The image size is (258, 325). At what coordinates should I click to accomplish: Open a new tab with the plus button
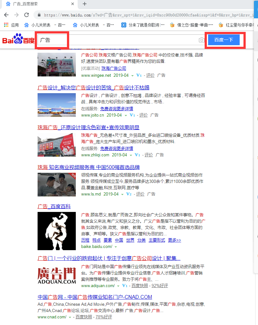(85, 4)
